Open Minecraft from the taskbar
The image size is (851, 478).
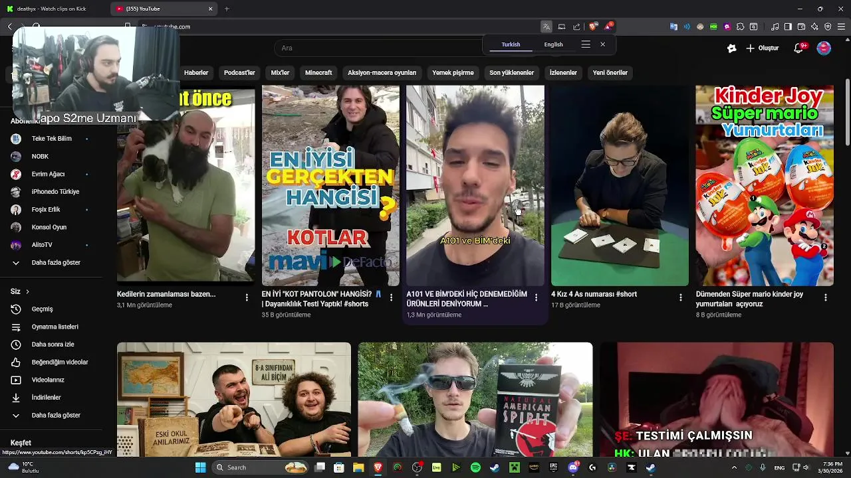click(515, 467)
